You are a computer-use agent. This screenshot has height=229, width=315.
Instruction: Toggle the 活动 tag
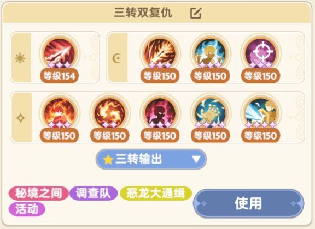coord(27,209)
